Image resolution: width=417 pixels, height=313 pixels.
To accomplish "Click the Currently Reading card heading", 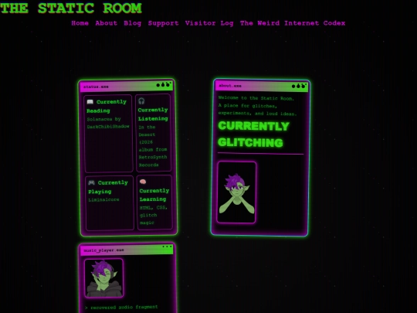I will tap(107, 106).
